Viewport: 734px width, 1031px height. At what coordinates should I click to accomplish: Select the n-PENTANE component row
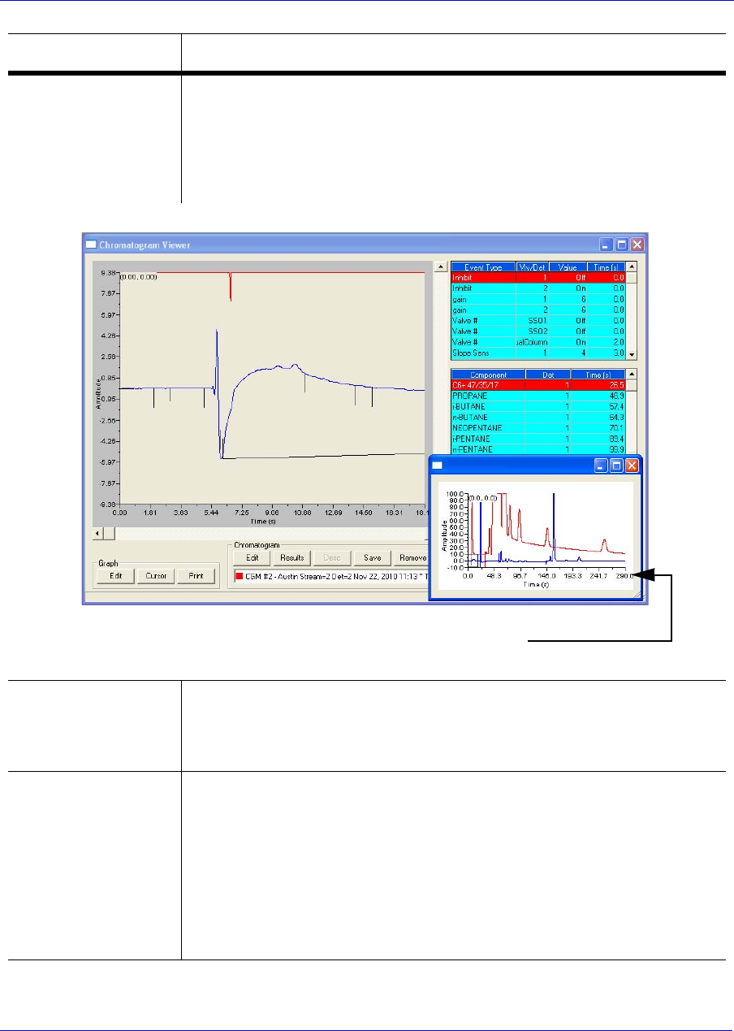point(538,449)
